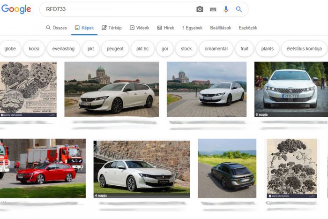Click the blue search magnifier button

tap(239, 9)
